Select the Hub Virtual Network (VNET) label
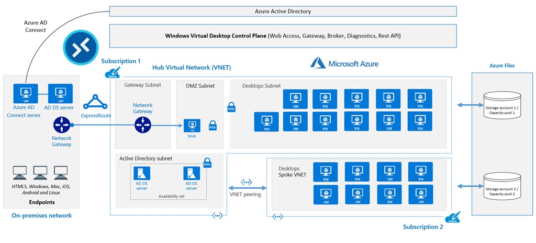This screenshot has width=536, height=243. (x=191, y=68)
